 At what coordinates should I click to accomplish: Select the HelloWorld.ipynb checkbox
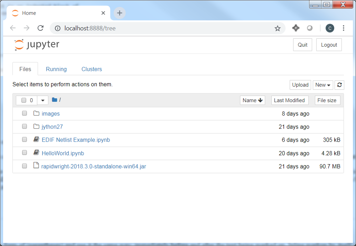point(25,152)
